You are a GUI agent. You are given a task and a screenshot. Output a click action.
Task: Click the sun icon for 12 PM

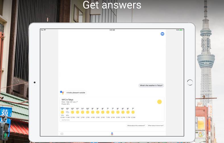pyautogui.click(x=72, y=112)
